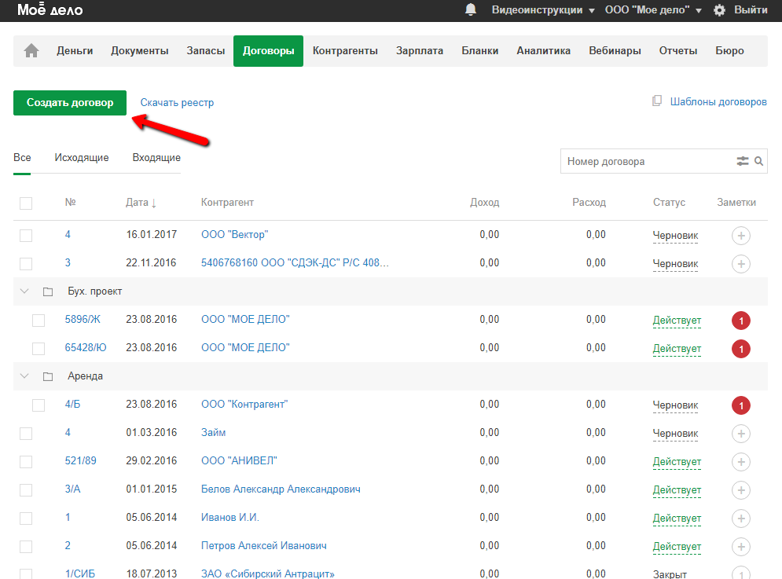The height and width of the screenshot is (579, 782).
Task: Change status dropdown Черновик for ООО "Вектор"
Action: 675,235
